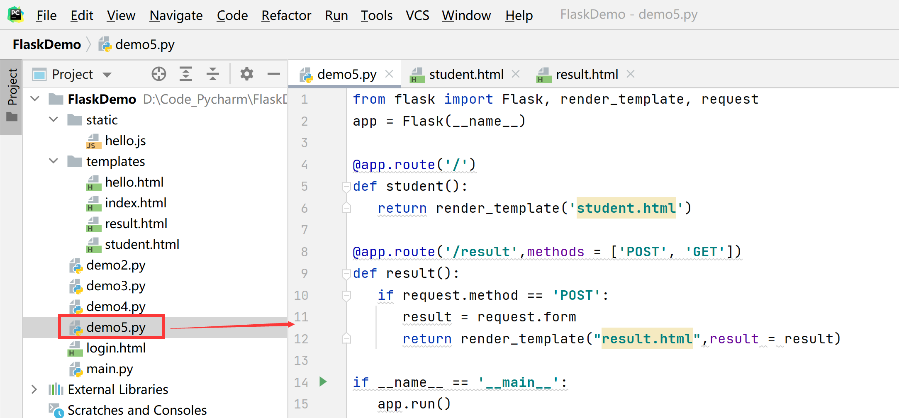This screenshot has width=899, height=418.
Task: Collapse the templates folder
Action: click(54, 161)
